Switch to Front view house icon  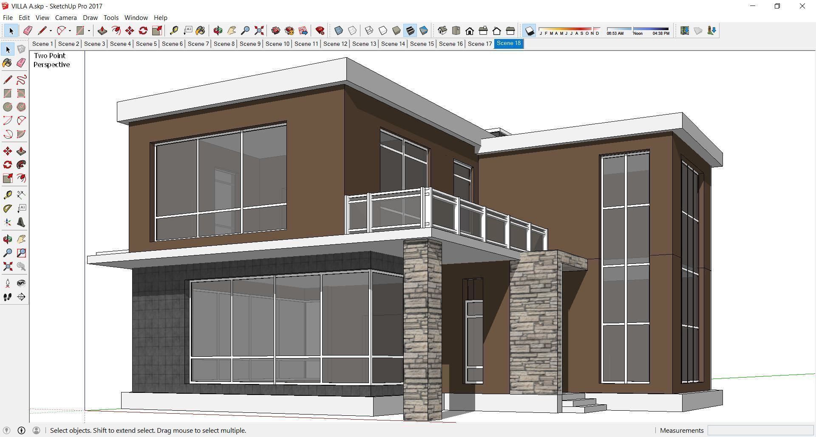pos(470,31)
